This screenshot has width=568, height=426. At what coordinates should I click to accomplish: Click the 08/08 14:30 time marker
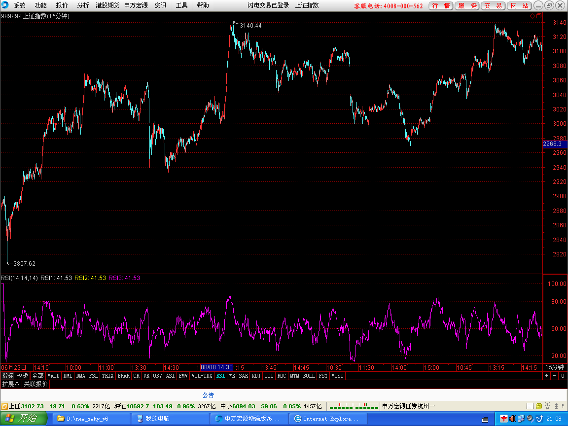tap(216, 367)
